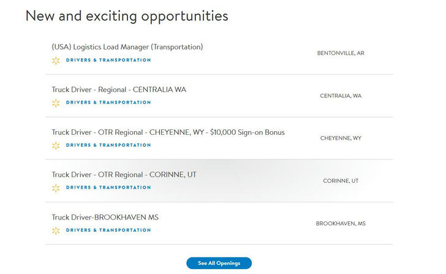Select Drivers & Transportation tag under Corinne job
The image size is (446, 274).
pos(108,188)
